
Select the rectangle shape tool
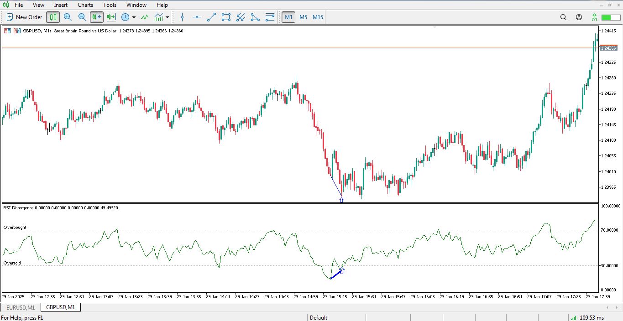pyautogui.click(x=226, y=17)
